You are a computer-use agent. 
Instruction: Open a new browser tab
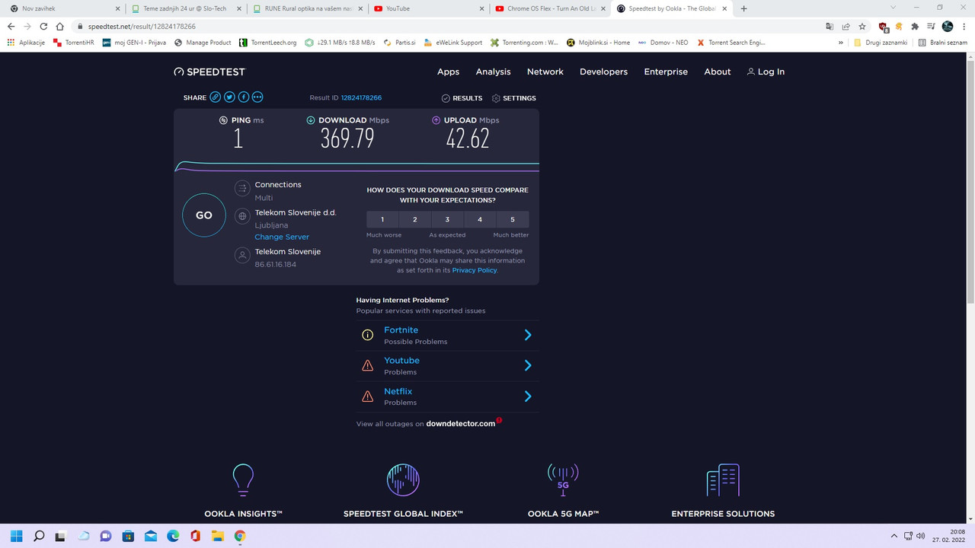(x=743, y=8)
